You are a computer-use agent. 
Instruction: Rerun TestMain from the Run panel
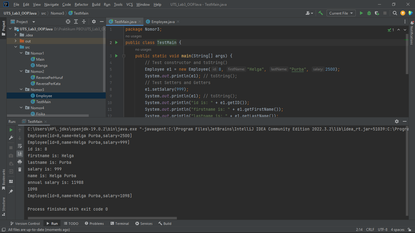(x=11, y=130)
